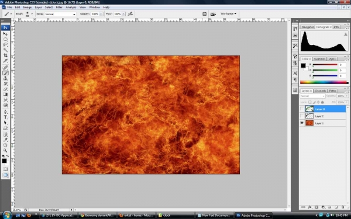Open the options bar Opacity slider arrow
Viewport: 351px width, 219px height.
coord(101,14)
